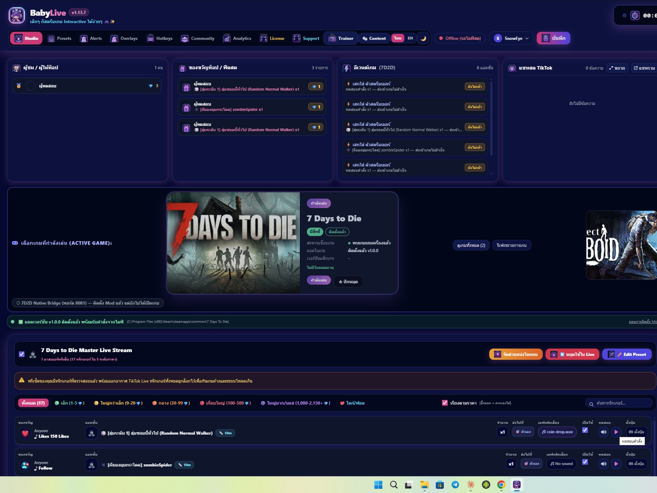657x493 pixels.
Task: Switch to the Overlays tab
Action: tap(124, 39)
